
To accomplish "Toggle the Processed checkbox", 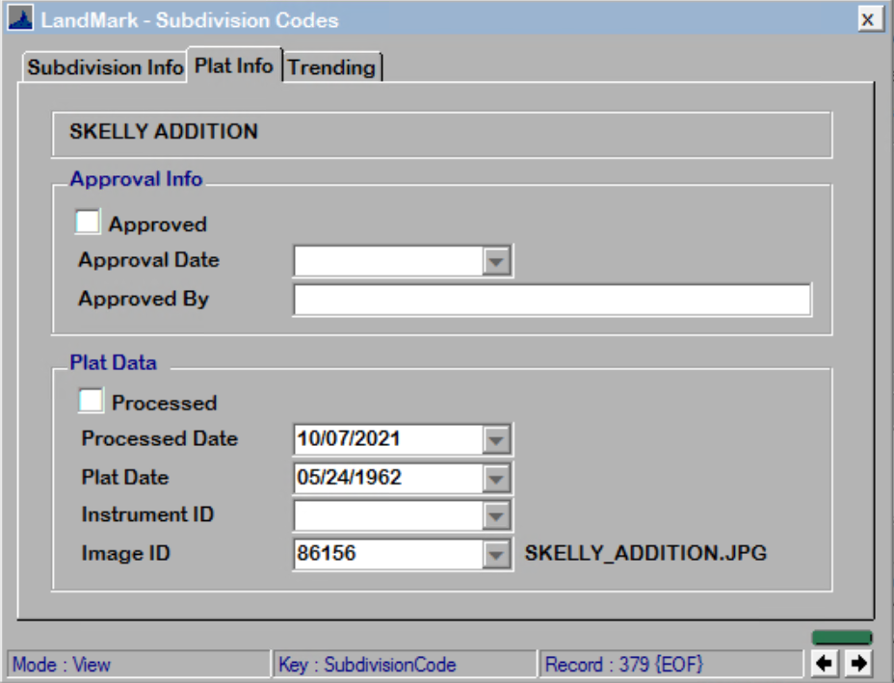I will 88,402.
